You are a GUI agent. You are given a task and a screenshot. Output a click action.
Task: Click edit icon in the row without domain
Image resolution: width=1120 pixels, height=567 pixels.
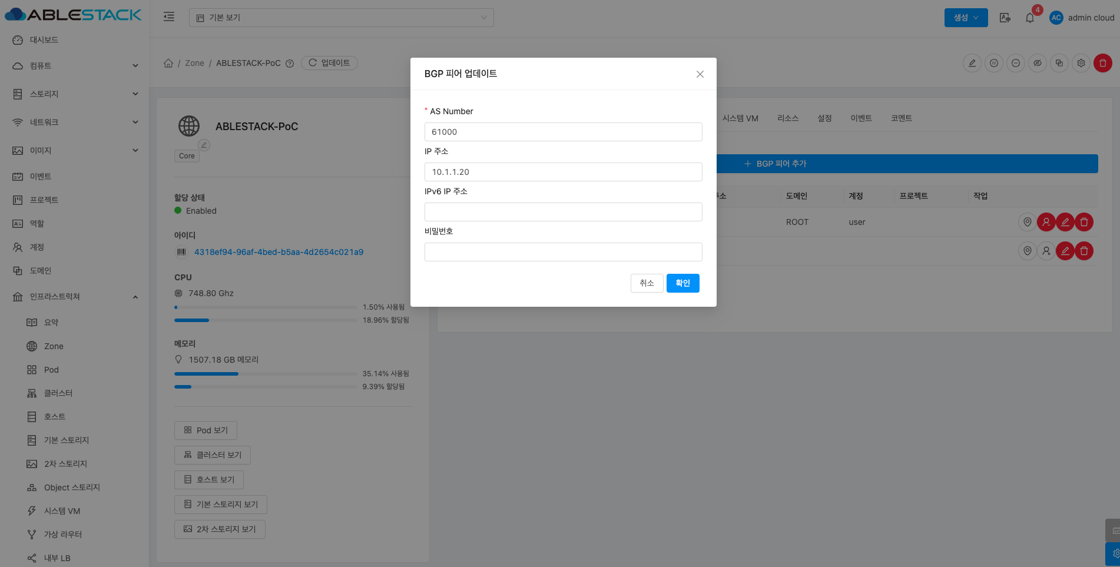point(1065,251)
